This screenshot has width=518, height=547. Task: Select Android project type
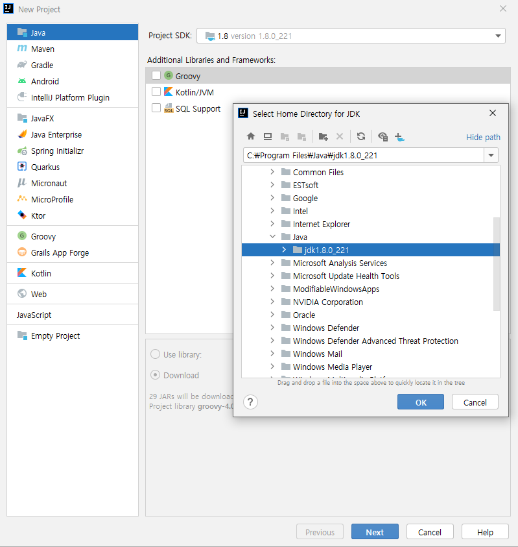73,81
